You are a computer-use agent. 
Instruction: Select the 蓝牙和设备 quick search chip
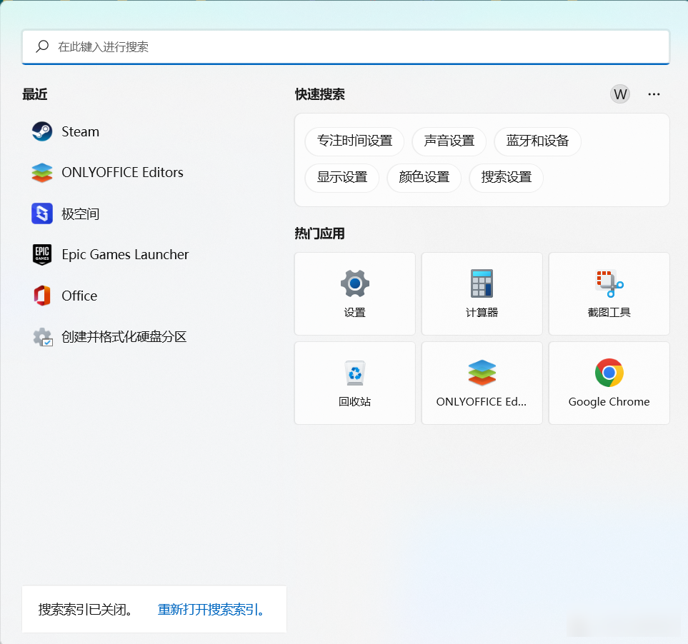(x=537, y=141)
